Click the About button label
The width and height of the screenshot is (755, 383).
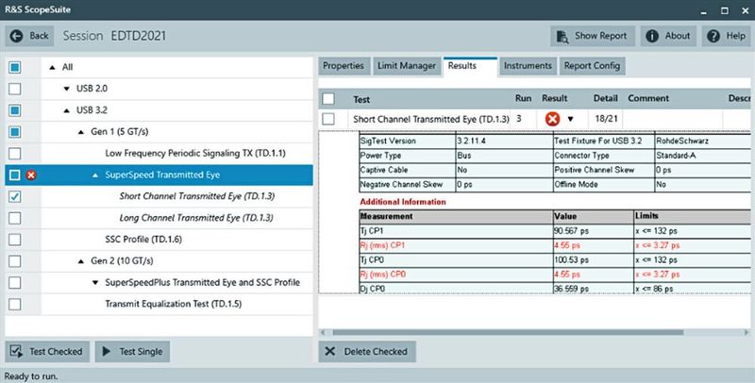click(x=678, y=36)
